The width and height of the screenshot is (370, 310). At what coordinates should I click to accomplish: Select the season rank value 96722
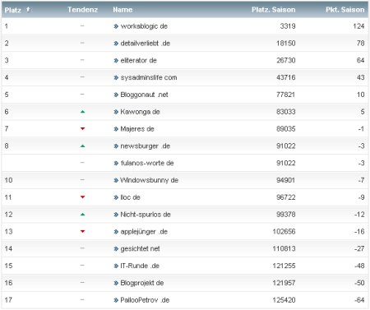click(x=286, y=197)
